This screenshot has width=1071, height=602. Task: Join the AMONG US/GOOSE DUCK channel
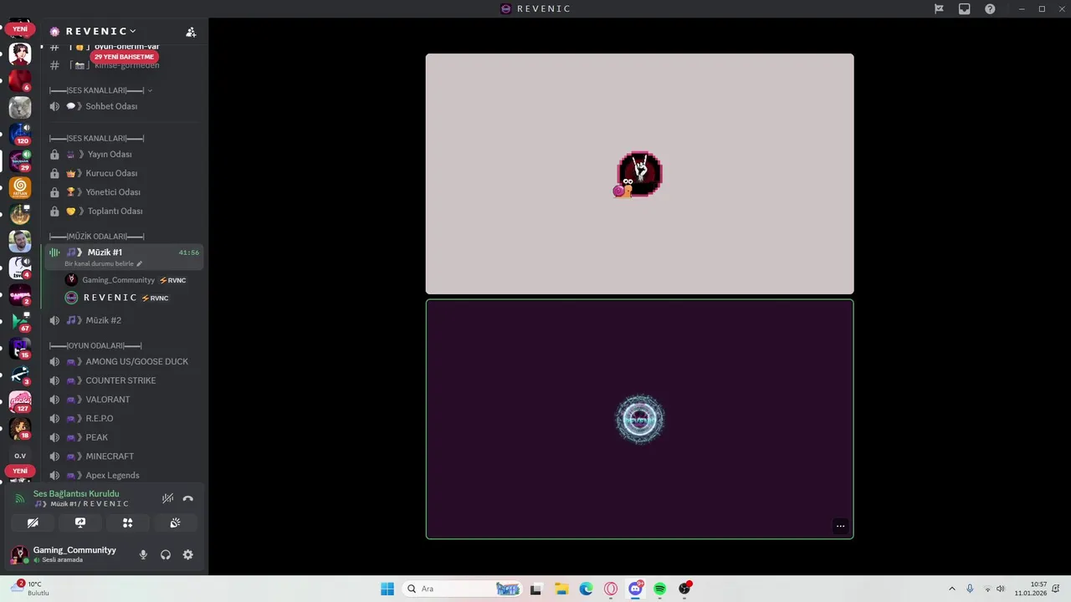click(x=123, y=361)
